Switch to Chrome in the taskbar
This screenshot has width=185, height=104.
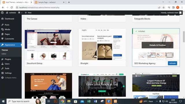[x=62, y=101]
